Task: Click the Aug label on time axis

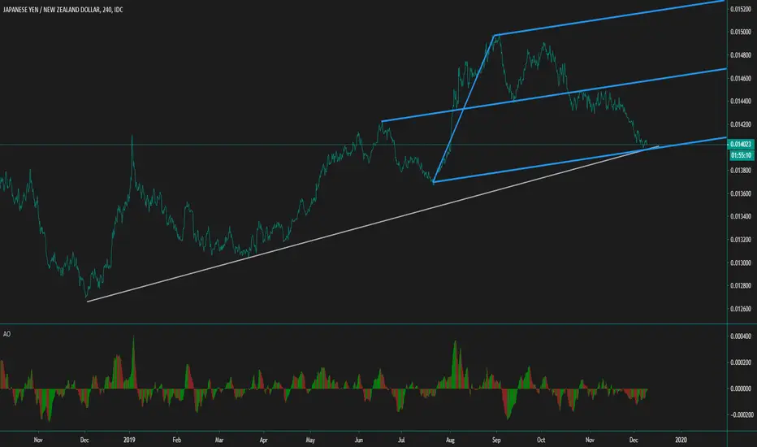Action: tap(450, 440)
